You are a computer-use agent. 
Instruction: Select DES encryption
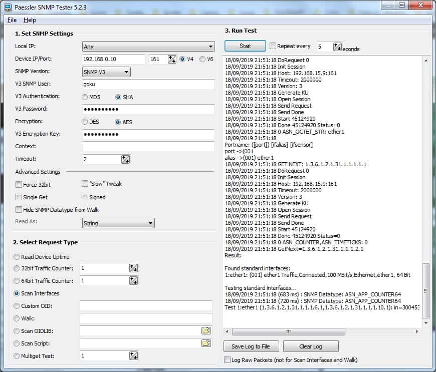coord(85,122)
